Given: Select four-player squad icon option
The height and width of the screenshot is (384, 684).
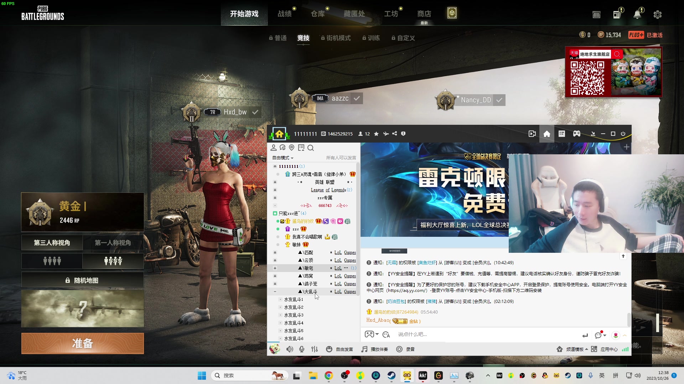Looking at the screenshot, I should tap(52, 261).
